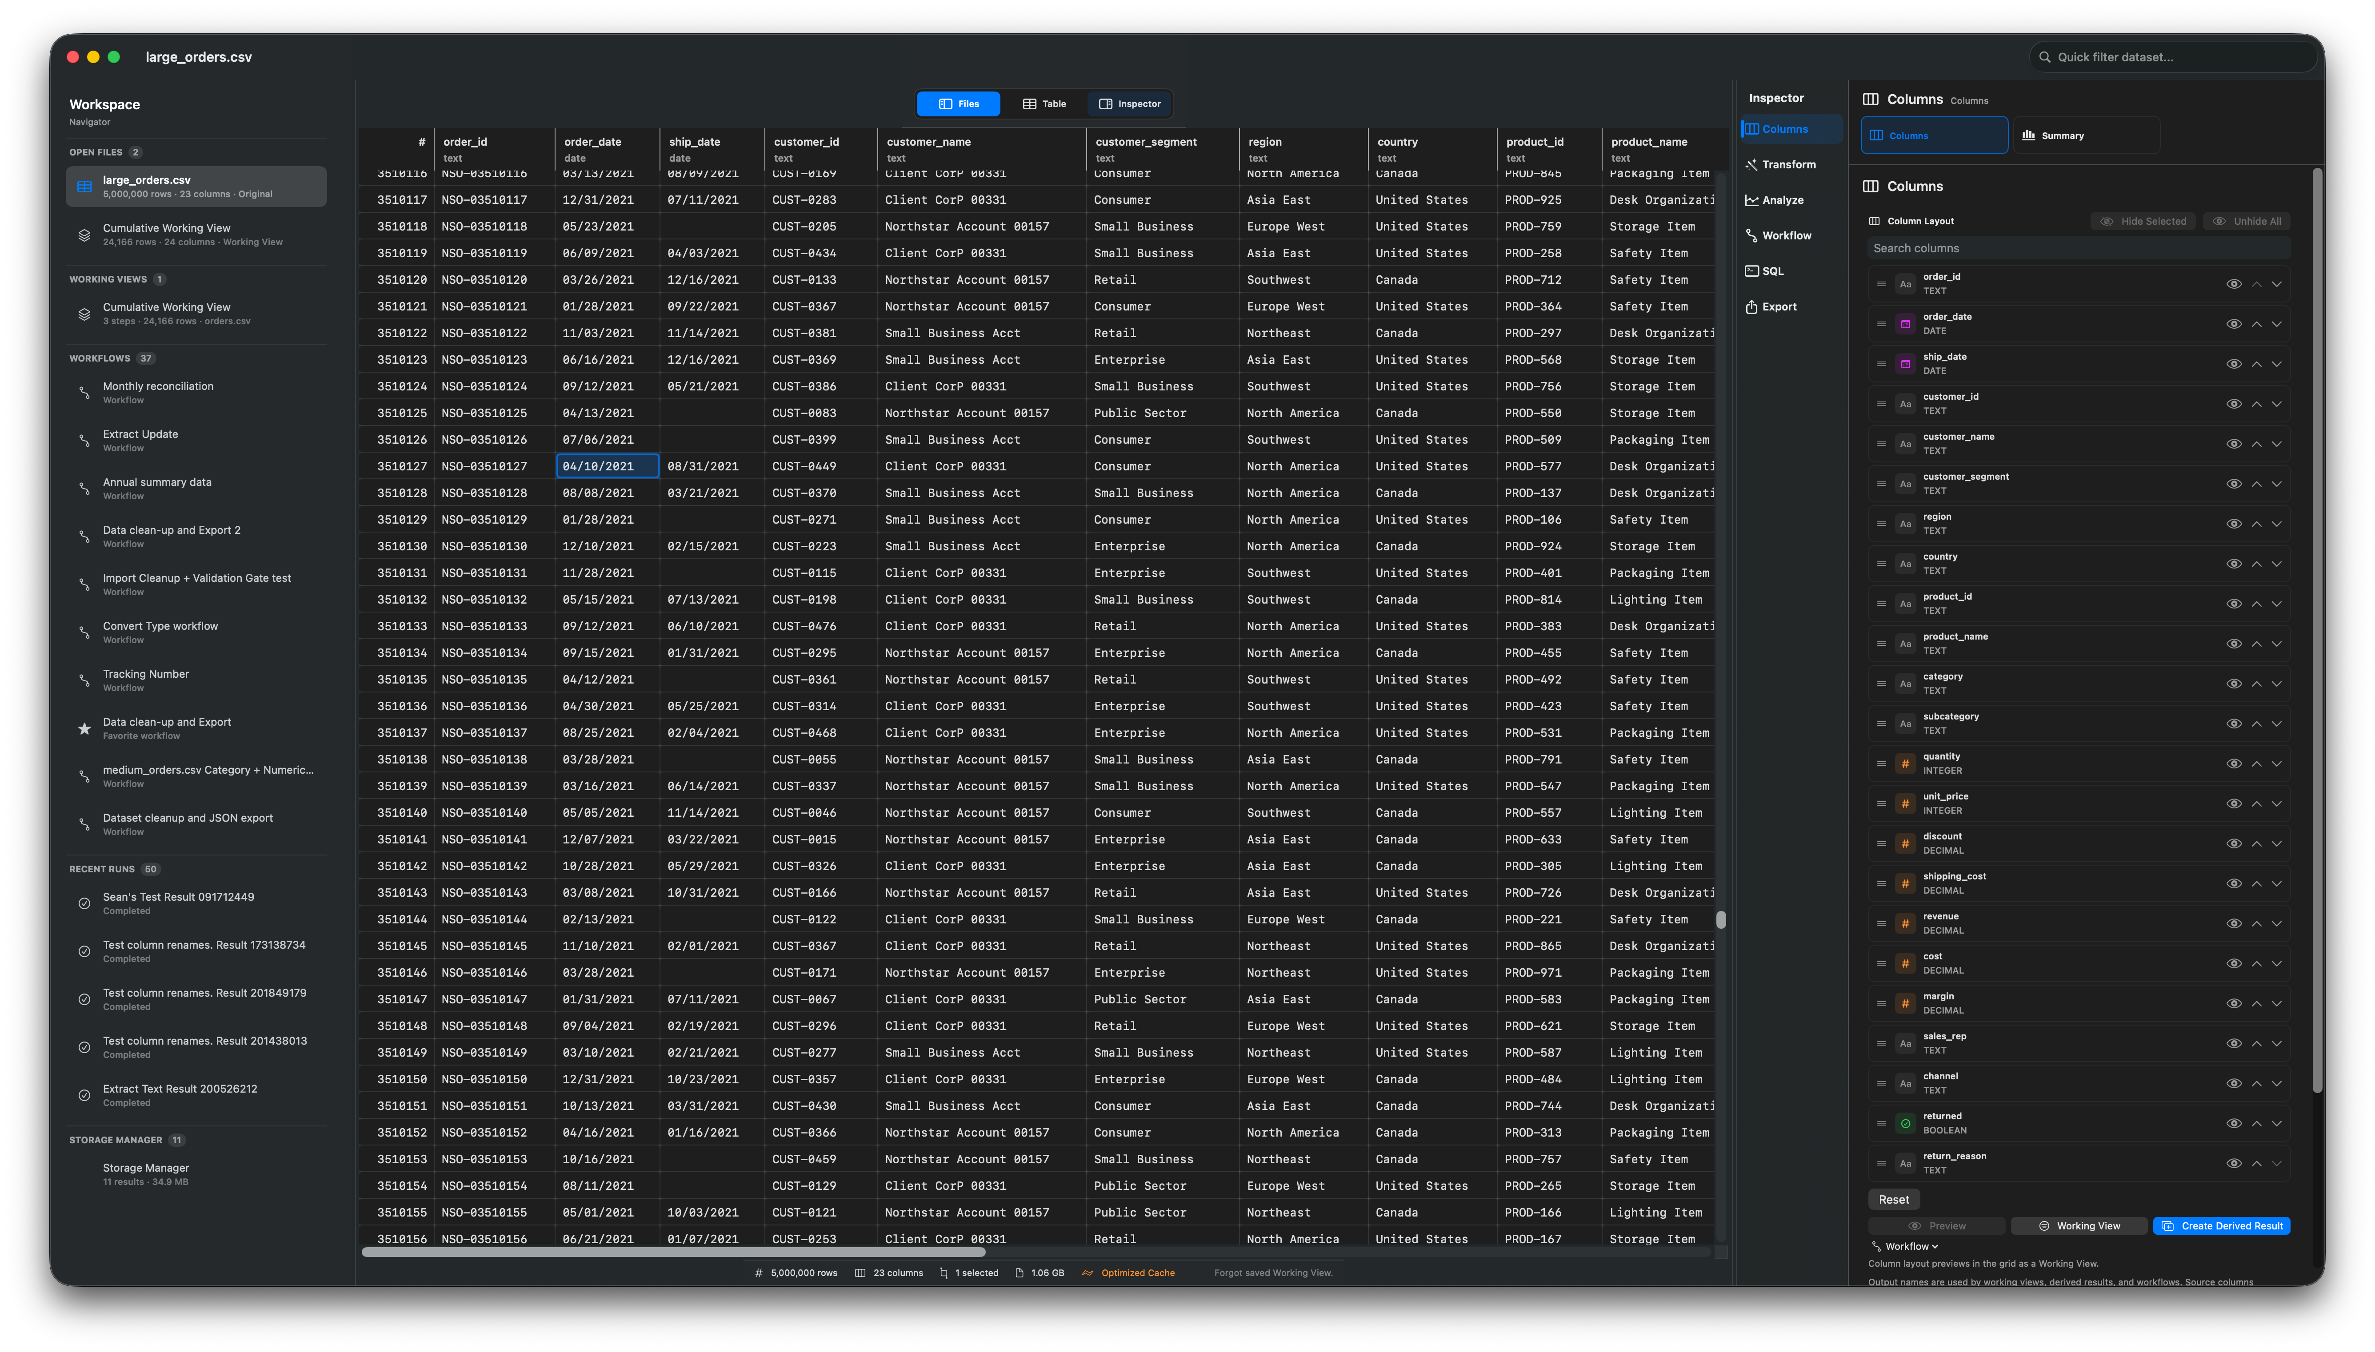Click the search magnifier icon in quick filter
The image size is (2375, 1352).
[x=2044, y=57]
